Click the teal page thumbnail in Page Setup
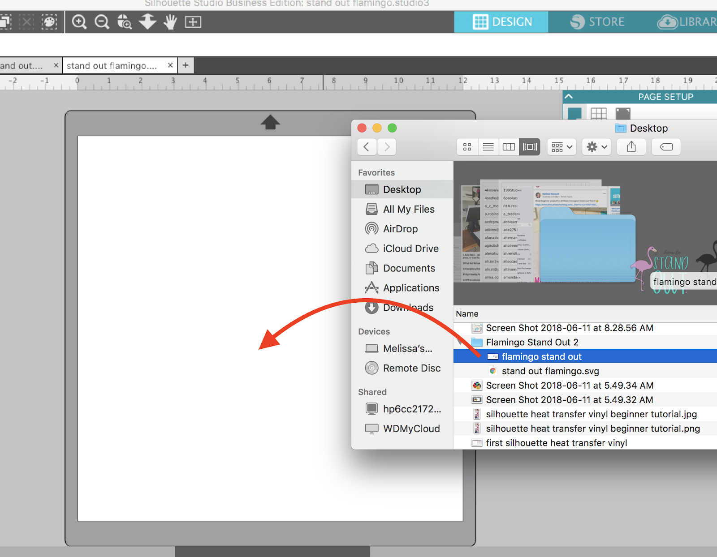Image resolution: width=717 pixels, height=557 pixels. [x=575, y=113]
